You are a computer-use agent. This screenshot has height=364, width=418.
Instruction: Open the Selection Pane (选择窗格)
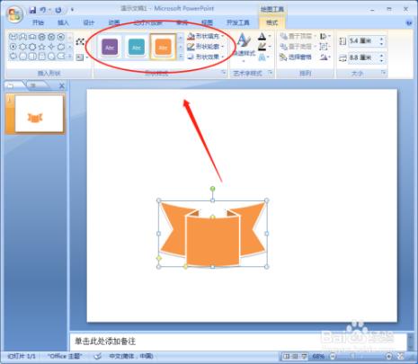click(x=296, y=57)
